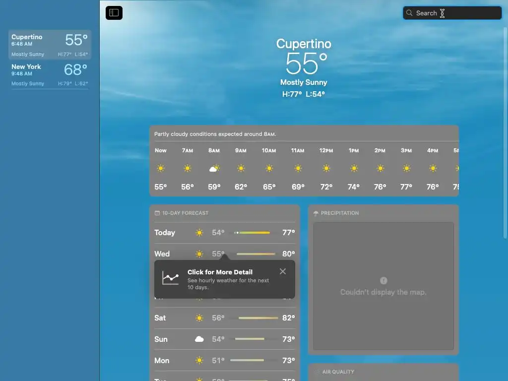
Task: Click the vertical scrollbar on the right
Action: [505, 133]
